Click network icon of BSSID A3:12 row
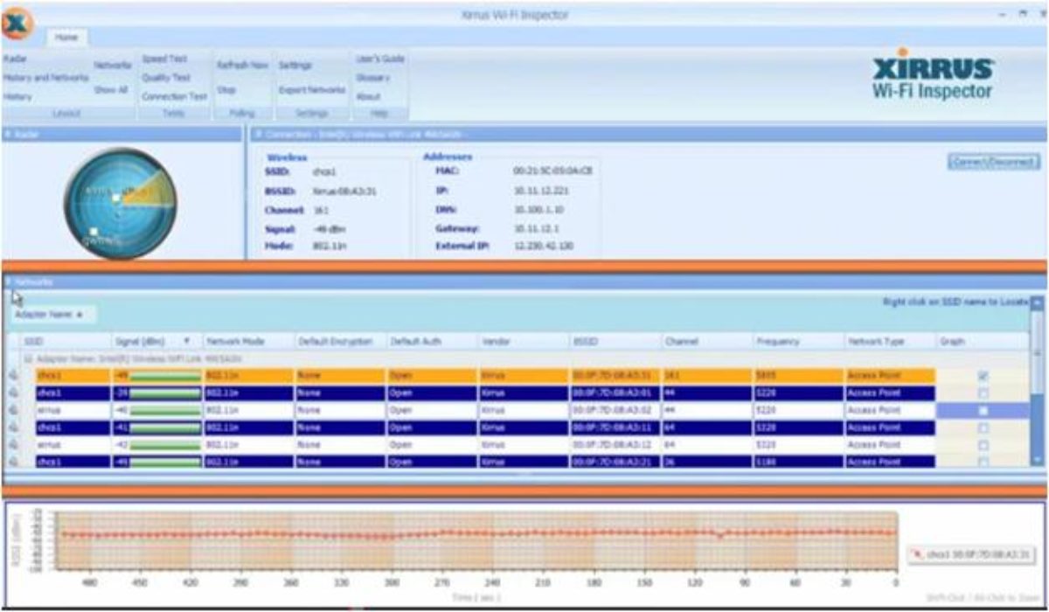Image resolution: width=1049 pixels, height=612 pixels. (13, 444)
